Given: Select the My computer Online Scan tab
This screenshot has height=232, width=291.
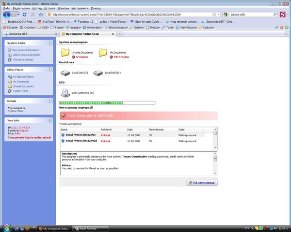Looking at the screenshot, I should click(88, 34).
